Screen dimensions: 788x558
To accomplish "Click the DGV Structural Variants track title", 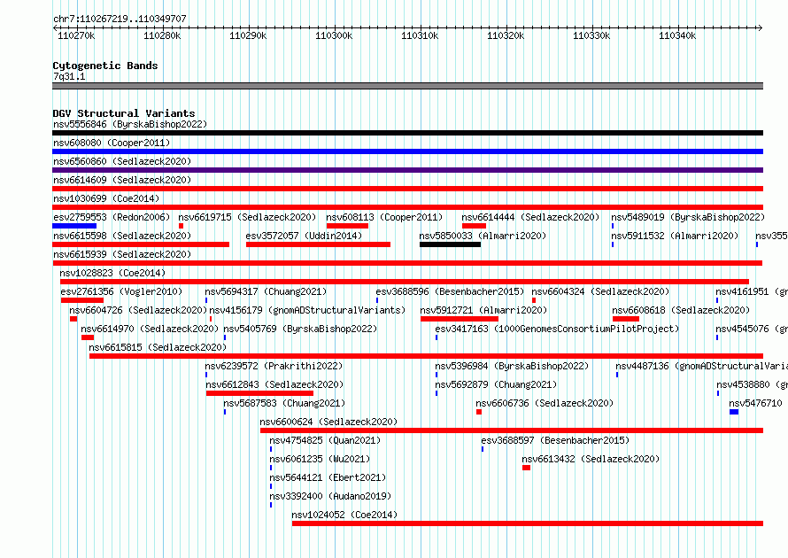I will 124,113.
